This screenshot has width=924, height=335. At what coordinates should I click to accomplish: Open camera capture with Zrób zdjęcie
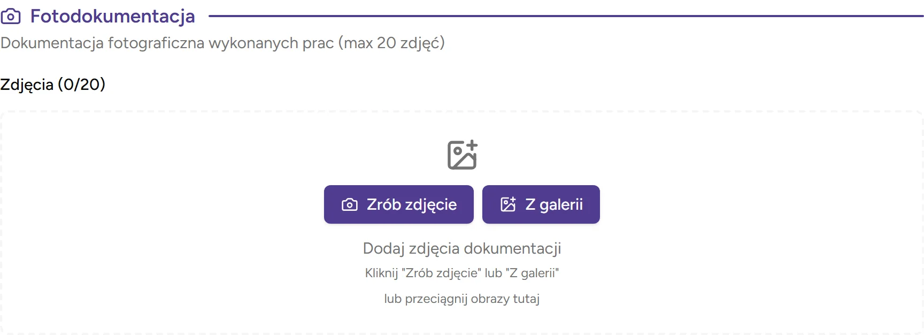pyautogui.click(x=398, y=204)
